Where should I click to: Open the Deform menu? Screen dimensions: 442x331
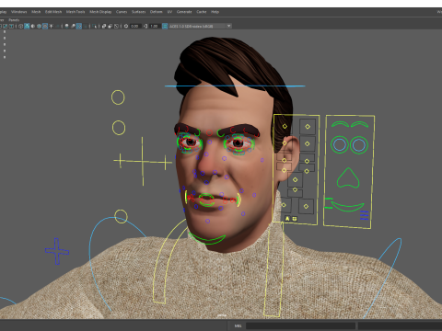[x=156, y=12]
